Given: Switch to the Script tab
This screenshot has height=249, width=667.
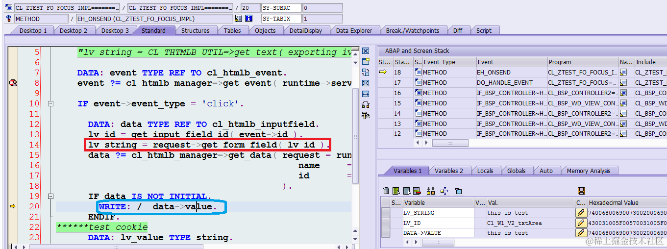Looking at the screenshot, I should pyautogui.click(x=484, y=30).
